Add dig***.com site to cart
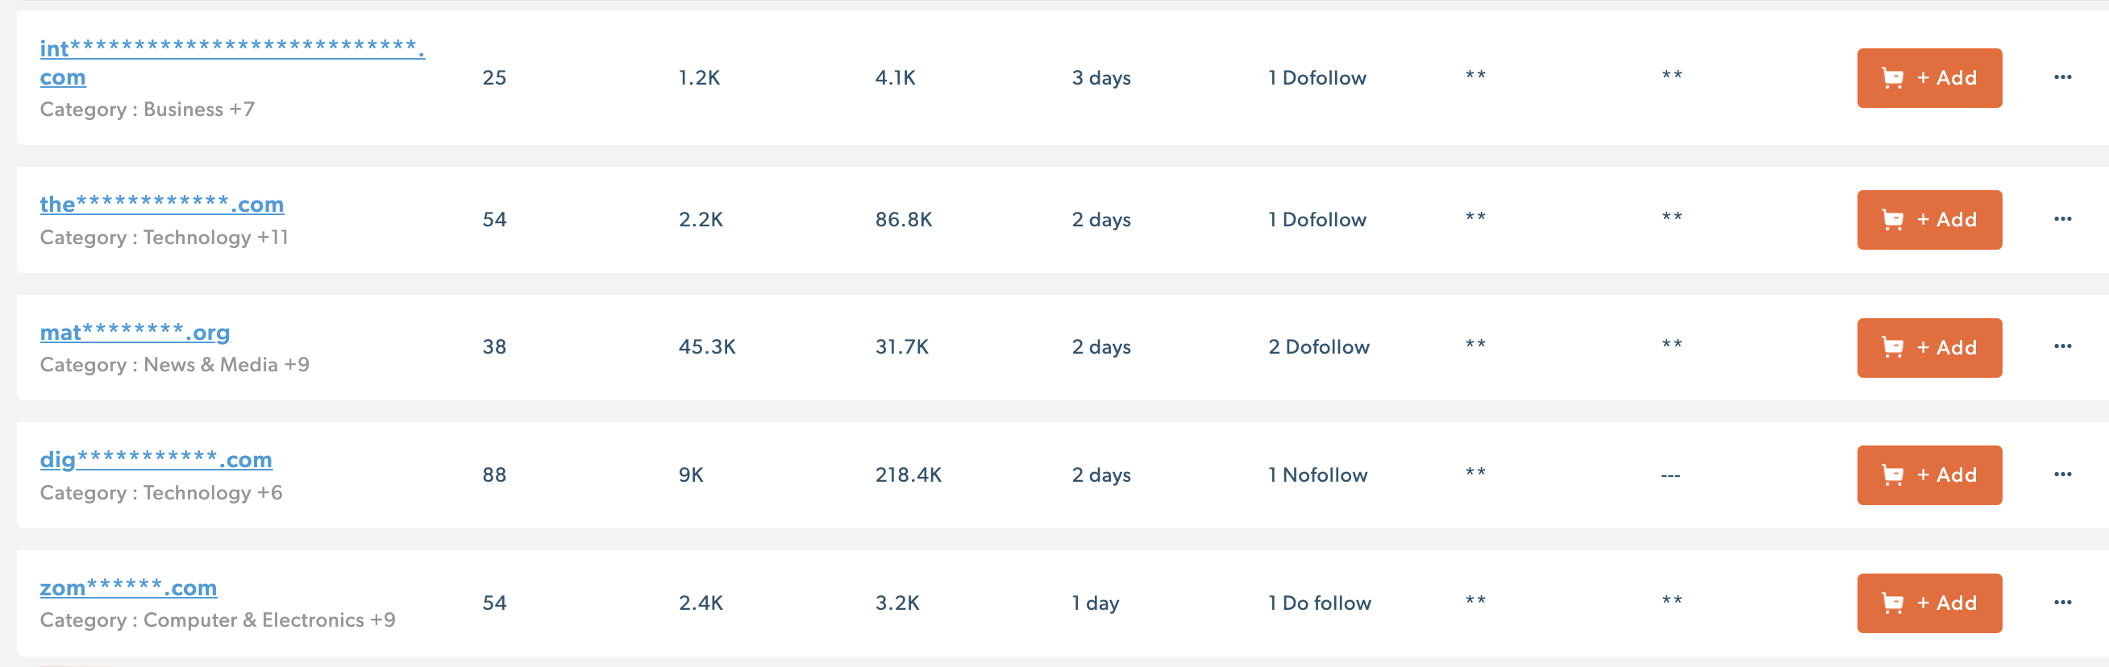 click(1928, 475)
